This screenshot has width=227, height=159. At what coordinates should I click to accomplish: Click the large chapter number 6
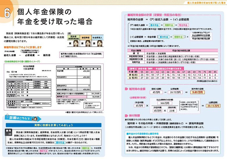click(x=7, y=13)
